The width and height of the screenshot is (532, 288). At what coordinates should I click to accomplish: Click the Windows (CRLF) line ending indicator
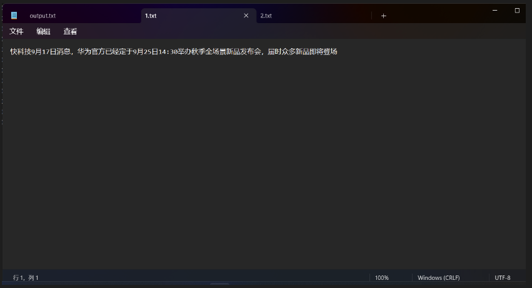click(439, 278)
